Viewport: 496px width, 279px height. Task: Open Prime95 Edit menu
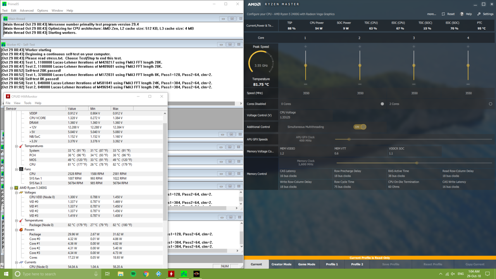pos(14,10)
